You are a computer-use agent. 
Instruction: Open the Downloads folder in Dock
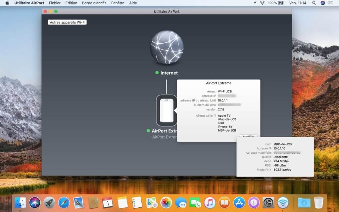304,203
